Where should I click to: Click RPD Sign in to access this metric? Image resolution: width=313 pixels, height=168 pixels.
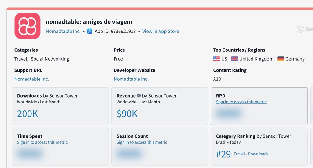click(241, 102)
